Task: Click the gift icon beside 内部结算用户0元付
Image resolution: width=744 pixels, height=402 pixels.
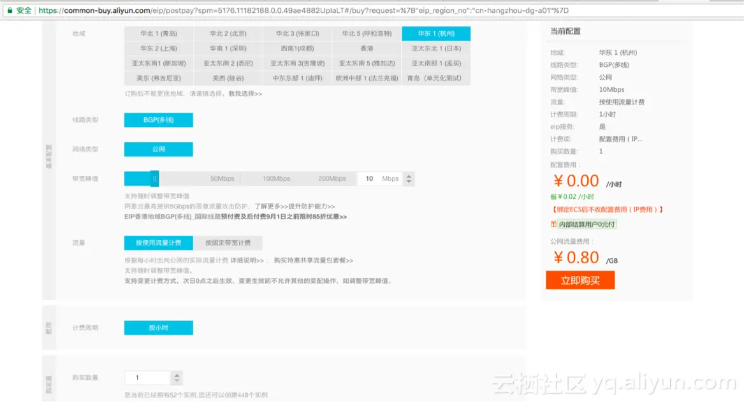Action: coord(553,224)
